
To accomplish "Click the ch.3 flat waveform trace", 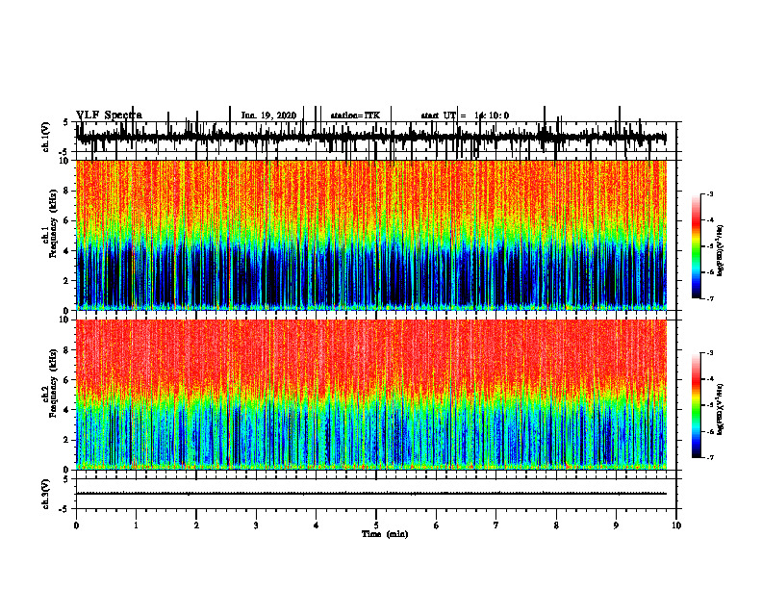I will (x=371, y=494).
